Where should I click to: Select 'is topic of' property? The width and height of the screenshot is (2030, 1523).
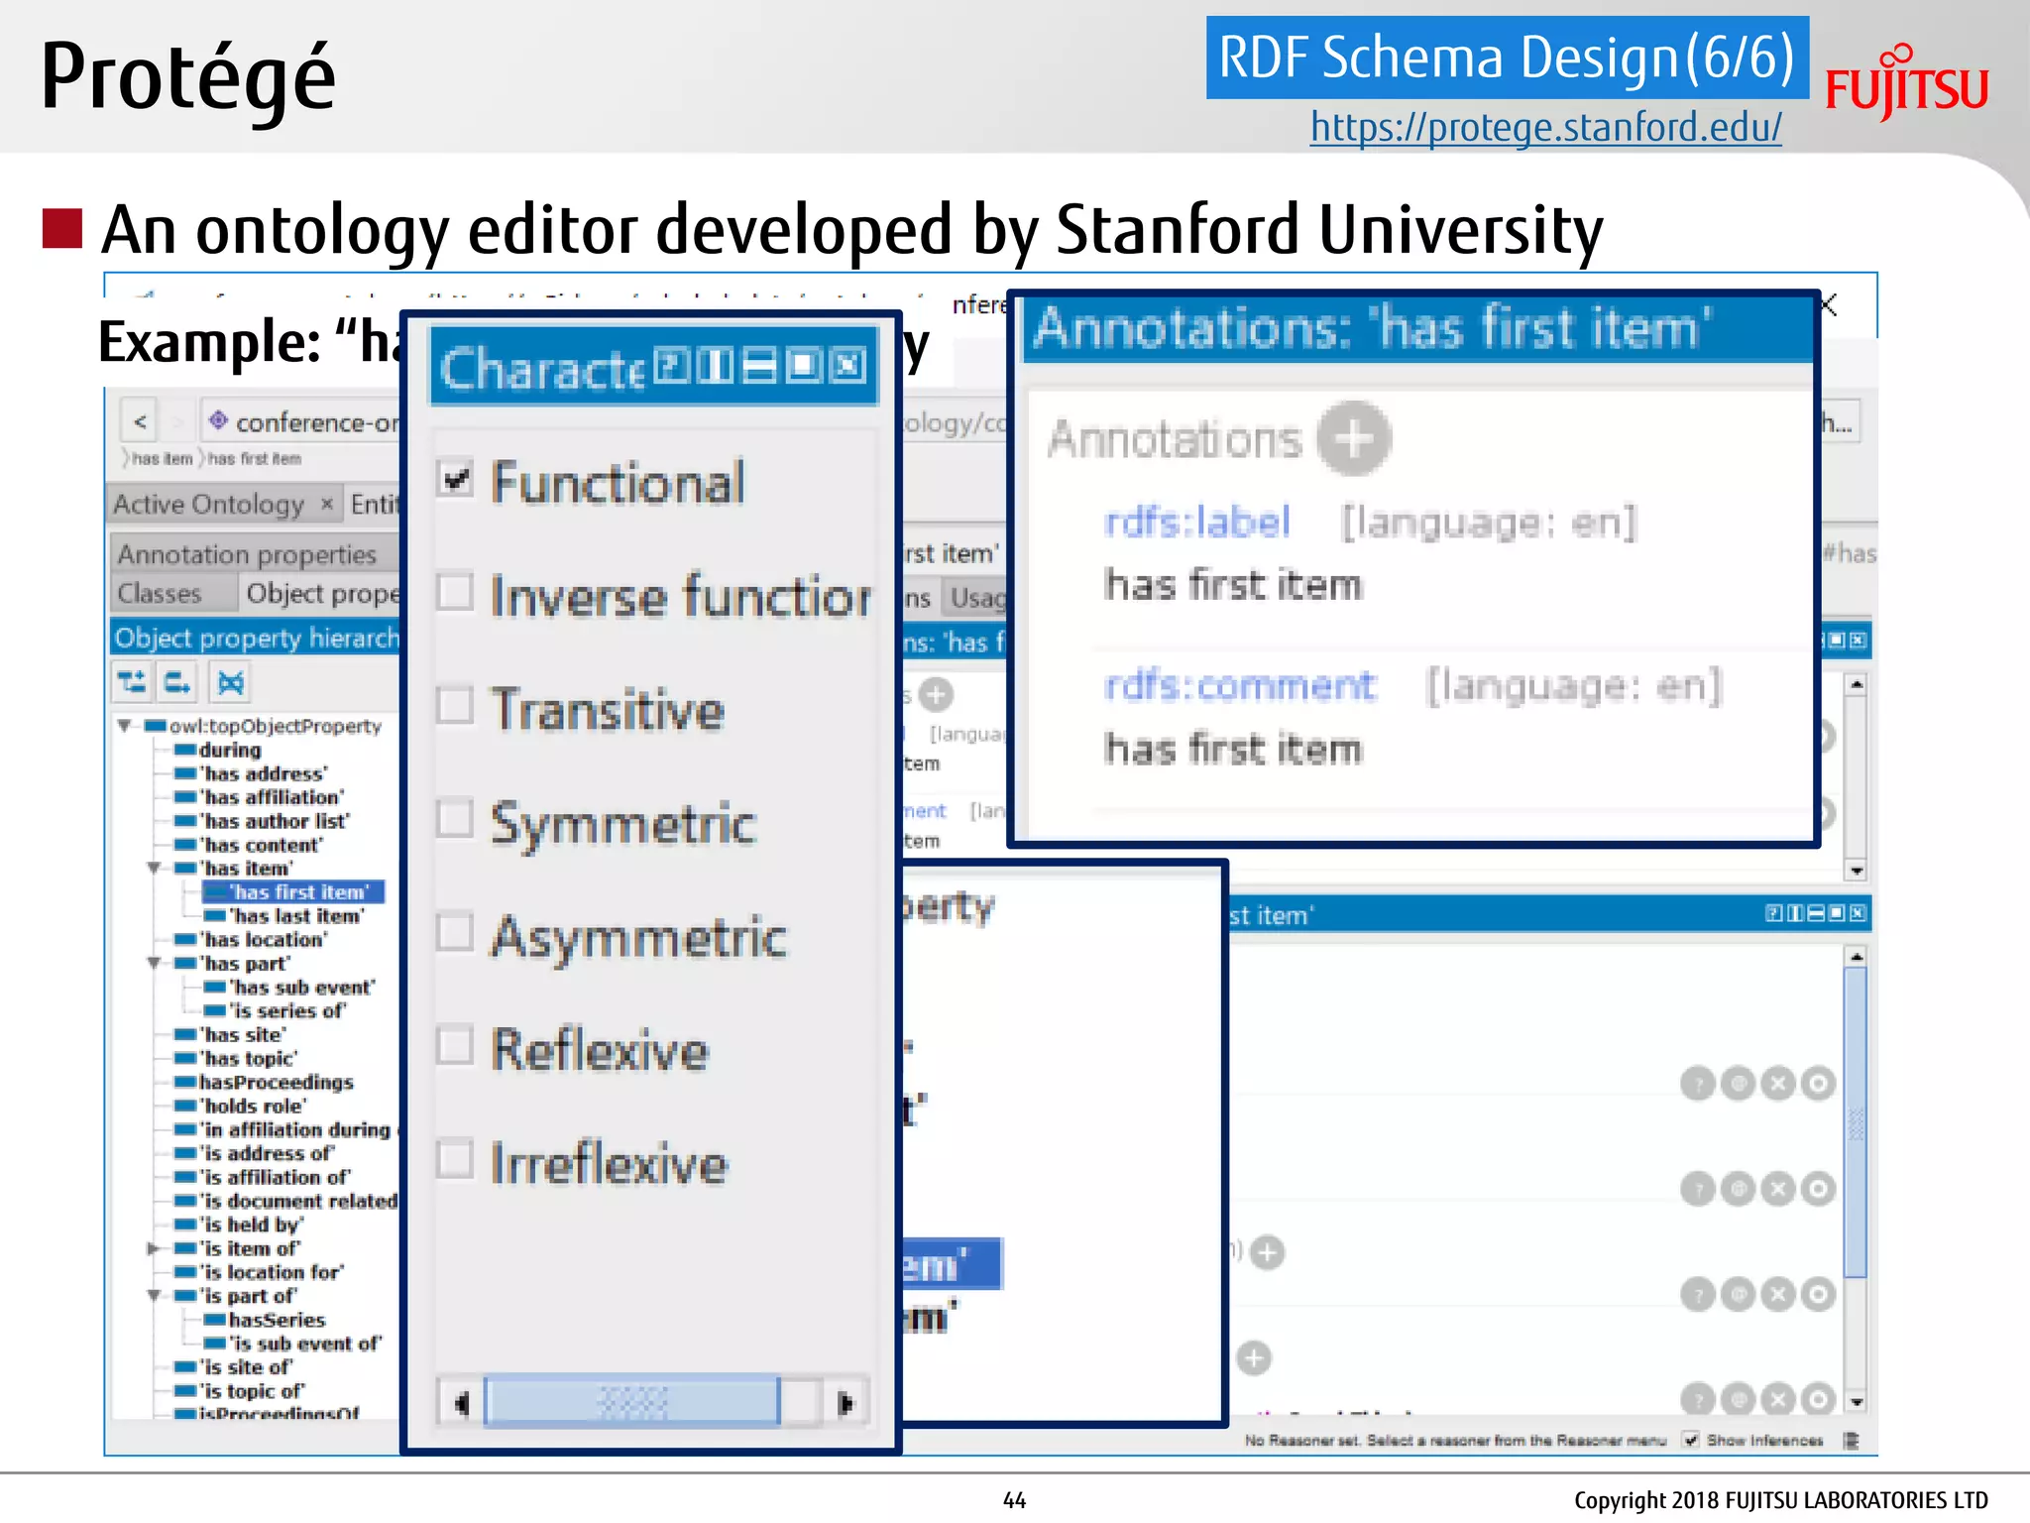point(240,1392)
